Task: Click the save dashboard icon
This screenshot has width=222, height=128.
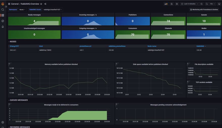Action: (x=172, y=4)
